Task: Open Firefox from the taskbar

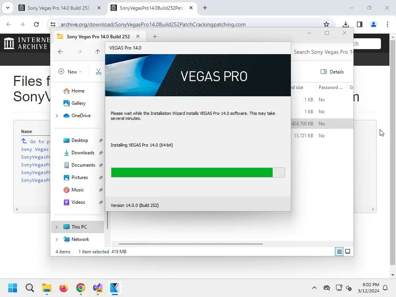Action: click(64, 288)
